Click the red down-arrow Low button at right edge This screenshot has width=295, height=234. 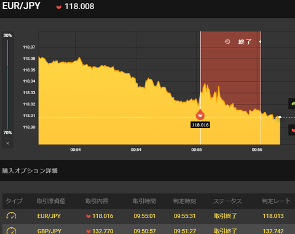coord(292,130)
